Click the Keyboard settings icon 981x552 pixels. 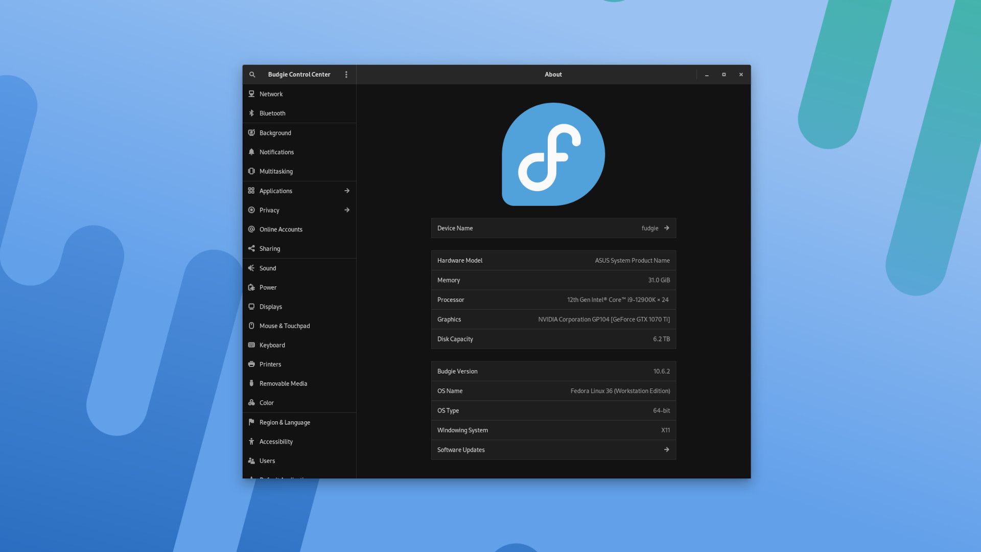(251, 345)
